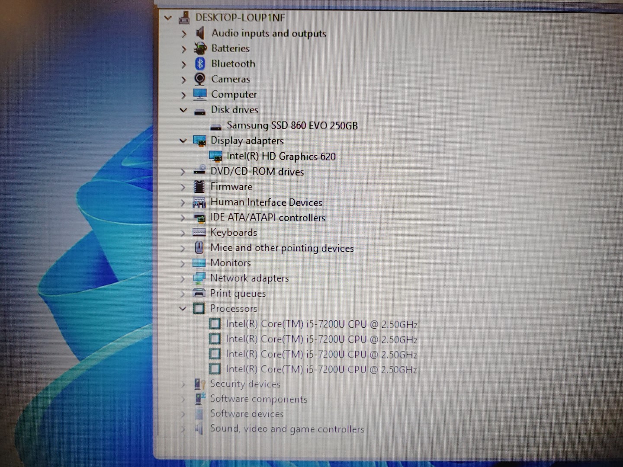Select the Firmware label
Screen dimensions: 623x467
[x=231, y=187]
